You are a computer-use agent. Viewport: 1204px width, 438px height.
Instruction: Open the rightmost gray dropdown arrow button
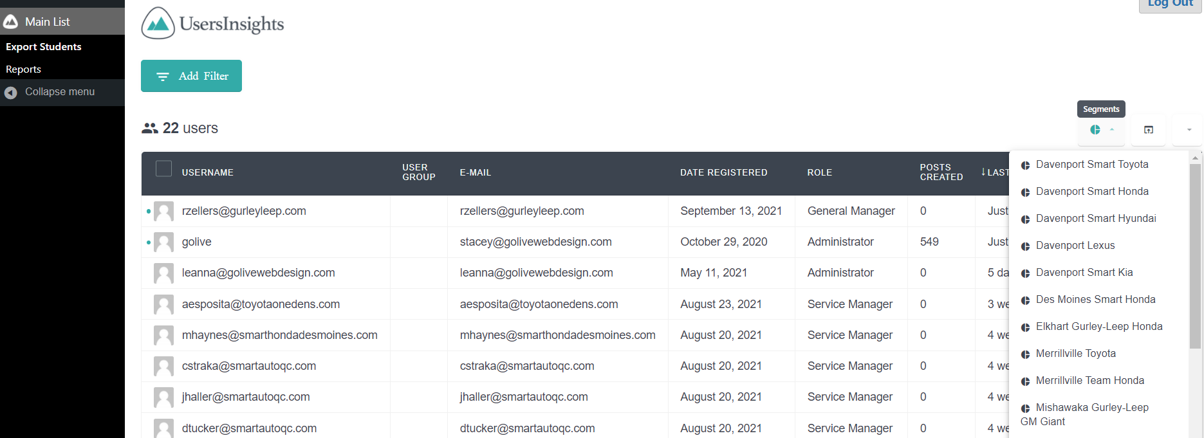pos(1189,130)
